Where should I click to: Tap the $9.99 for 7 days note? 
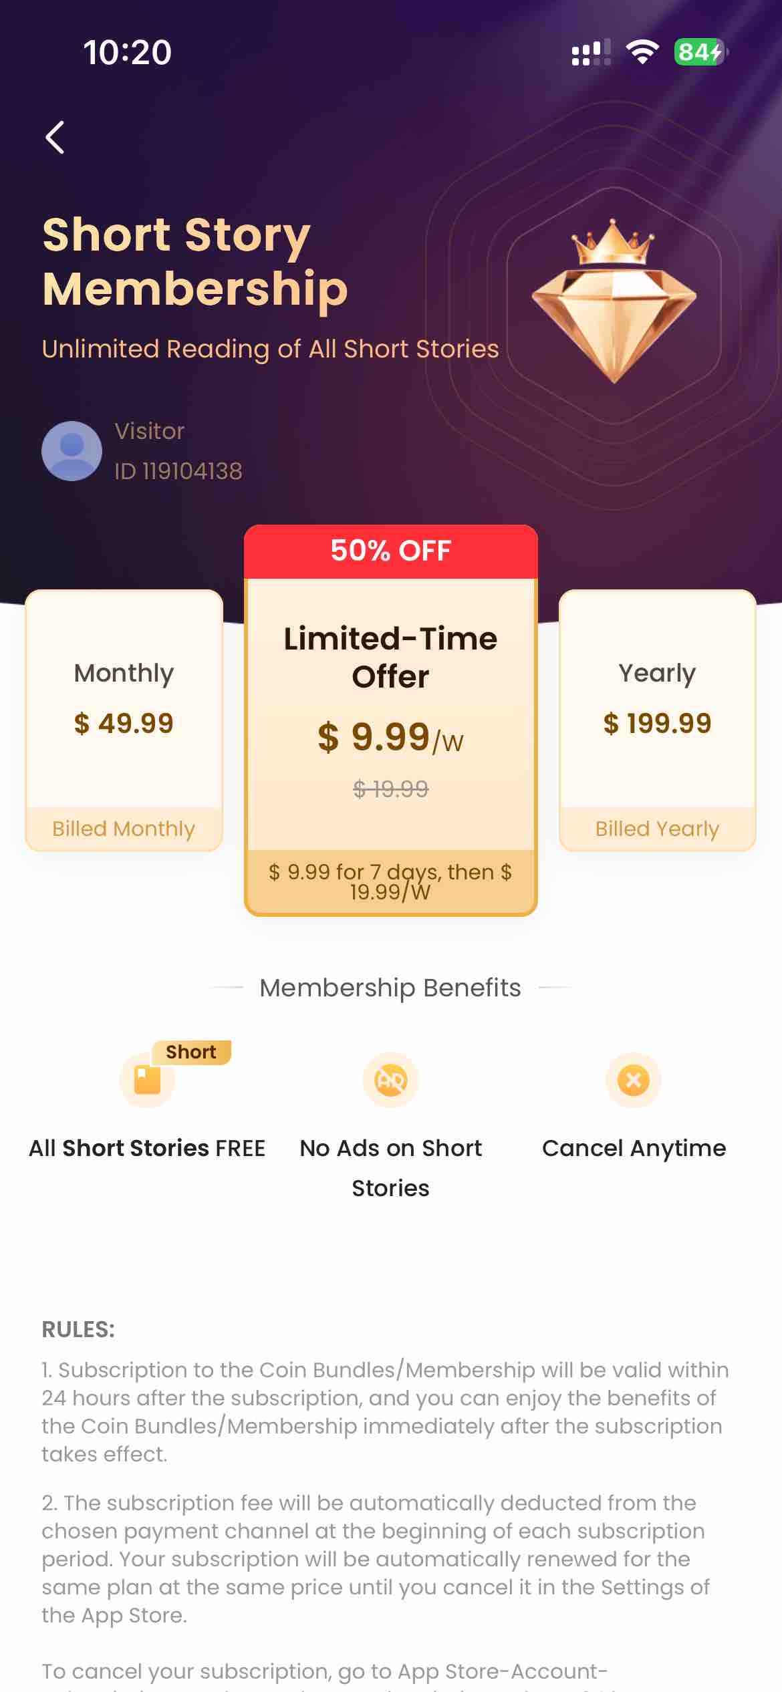pyautogui.click(x=391, y=881)
